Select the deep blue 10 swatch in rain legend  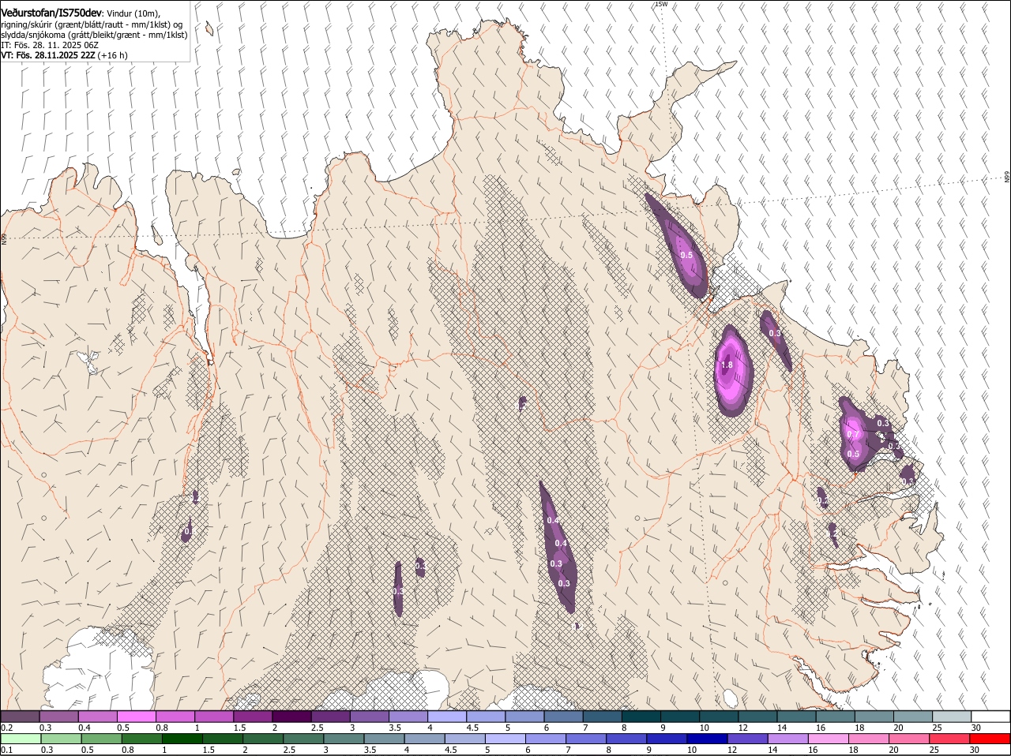tap(705, 739)
